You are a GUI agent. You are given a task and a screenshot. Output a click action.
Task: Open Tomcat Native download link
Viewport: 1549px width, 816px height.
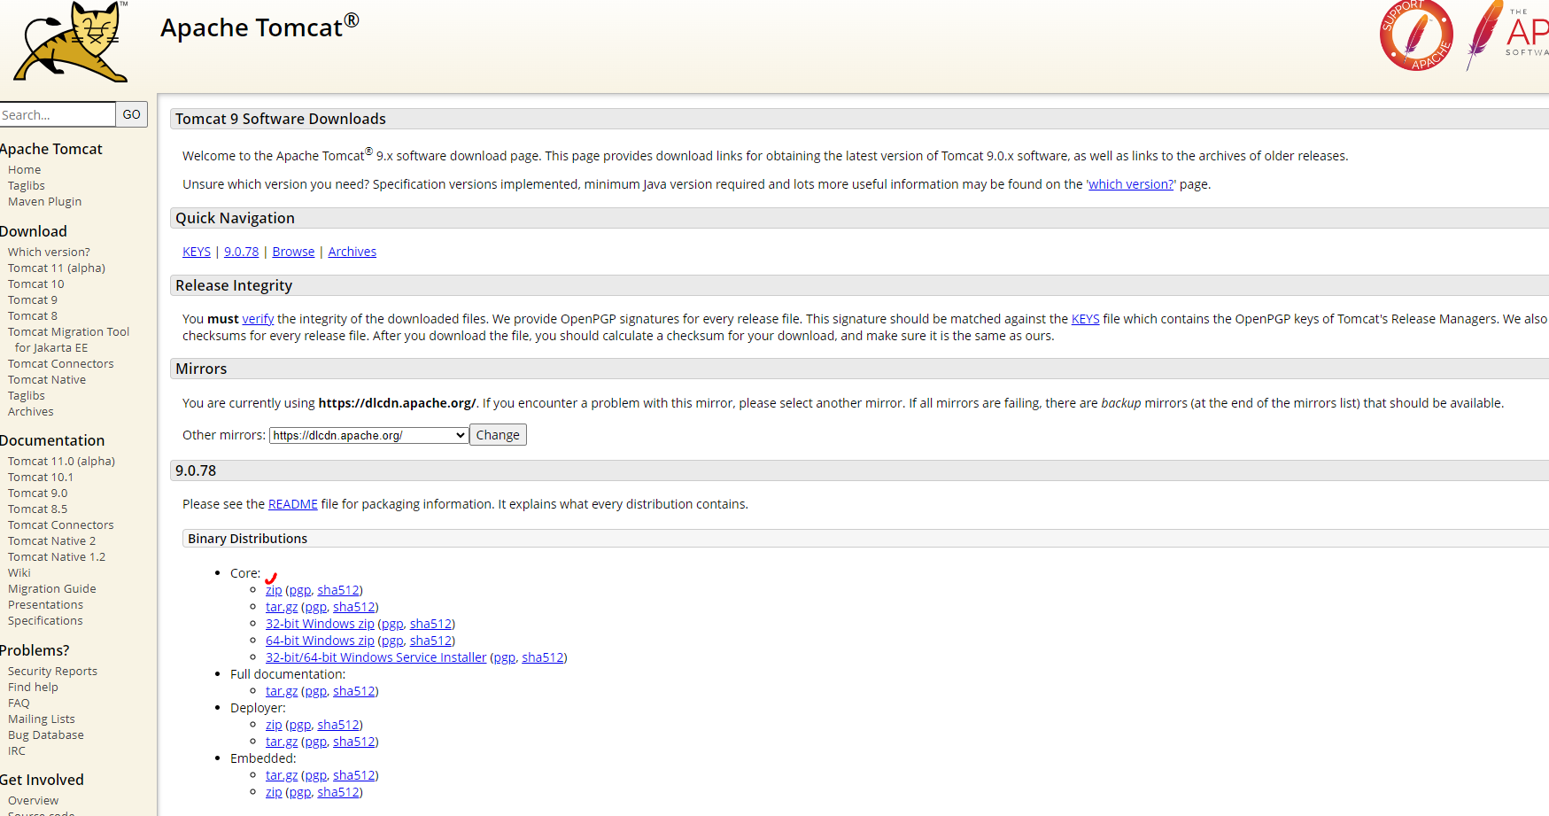47,380
